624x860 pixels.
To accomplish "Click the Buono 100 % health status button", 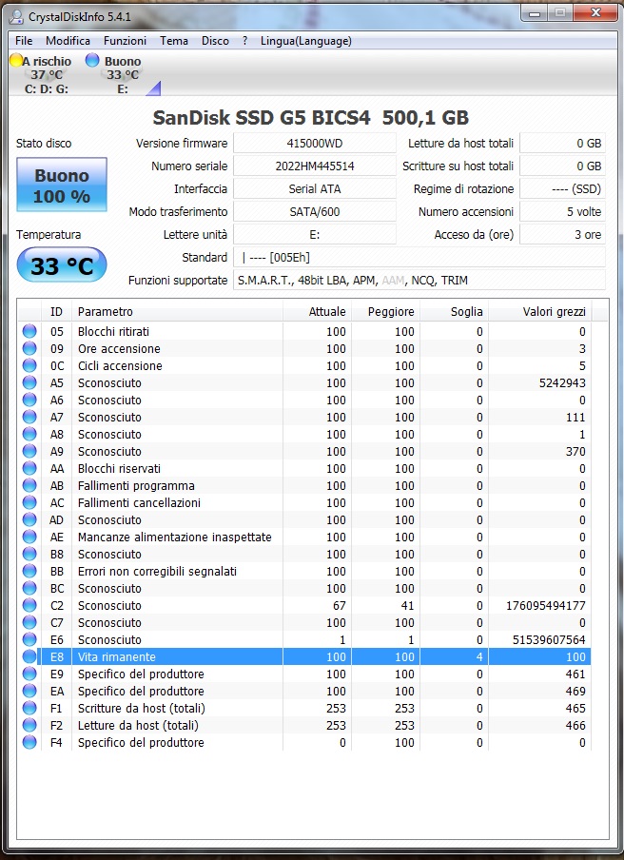I will (62, 185).
